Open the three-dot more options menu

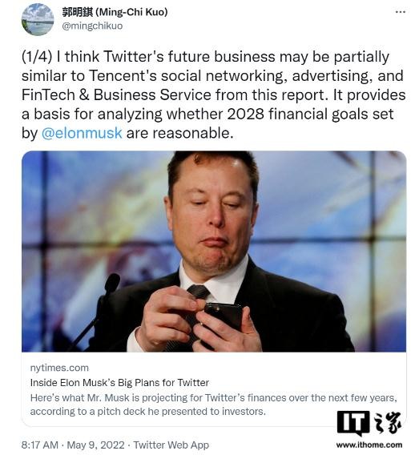click(x=400, y=12)
